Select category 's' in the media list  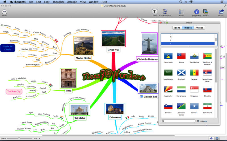pos(187,43)
